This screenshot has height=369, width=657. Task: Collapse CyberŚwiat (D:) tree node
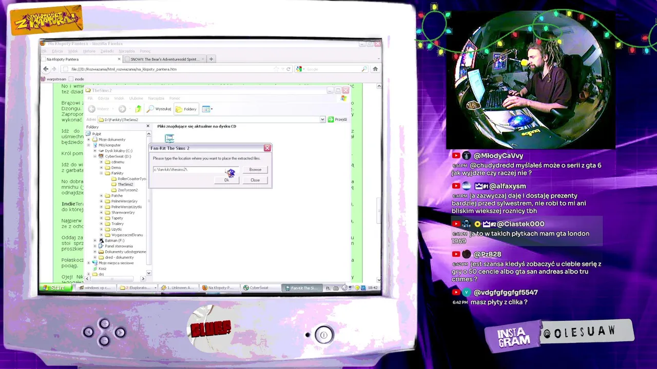(95, 156)
